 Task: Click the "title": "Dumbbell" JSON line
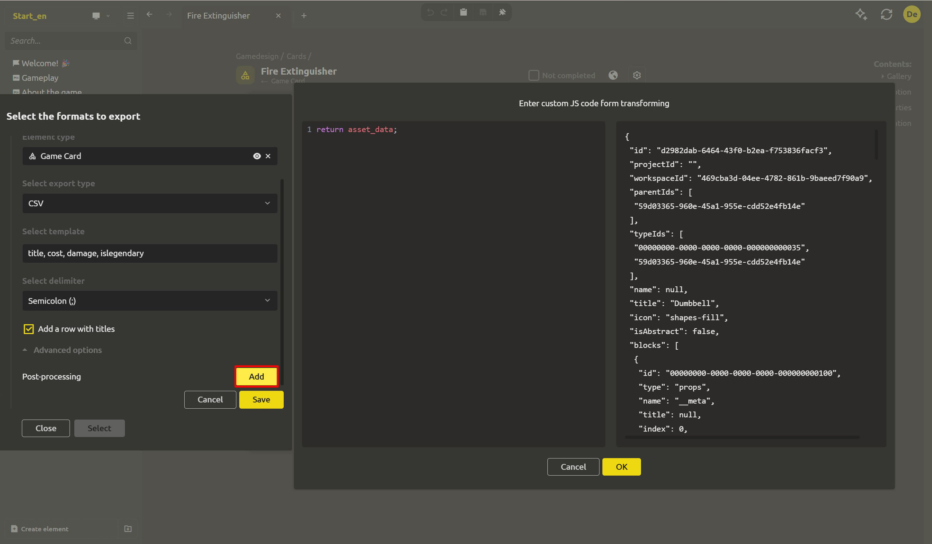tap(674, 303)
